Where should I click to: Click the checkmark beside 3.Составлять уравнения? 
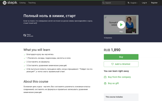(x=25, y=66)
